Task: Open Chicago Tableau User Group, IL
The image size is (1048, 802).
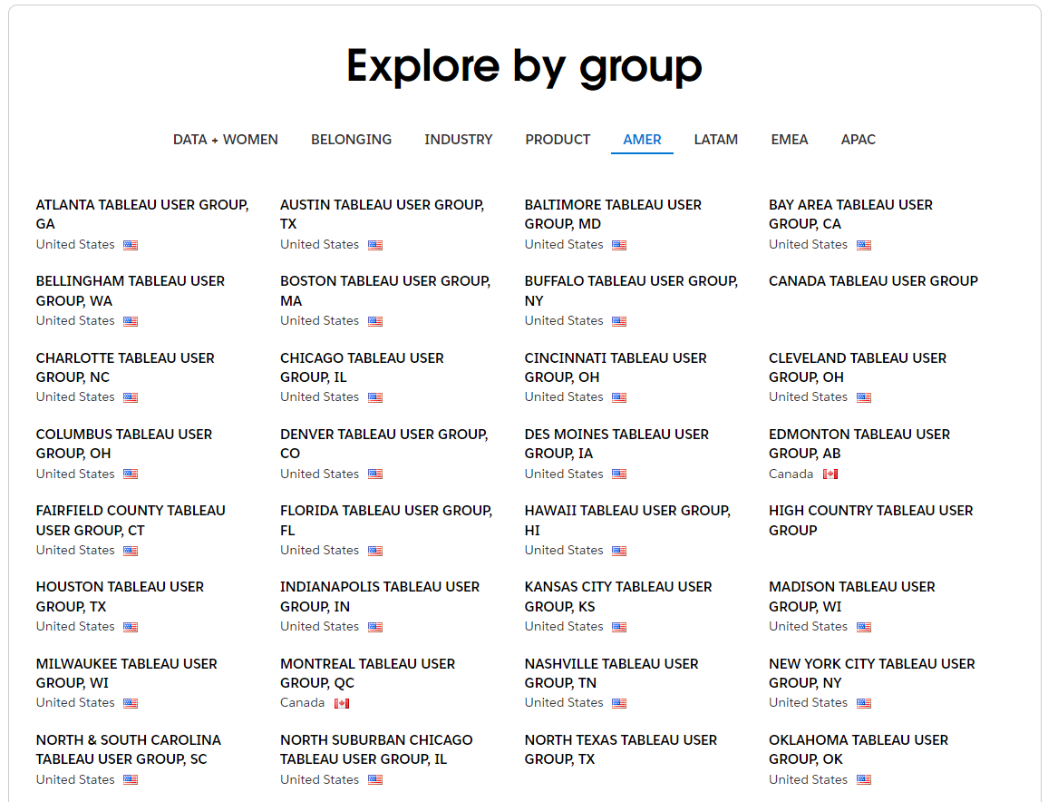Action: [x=362, y=367]
